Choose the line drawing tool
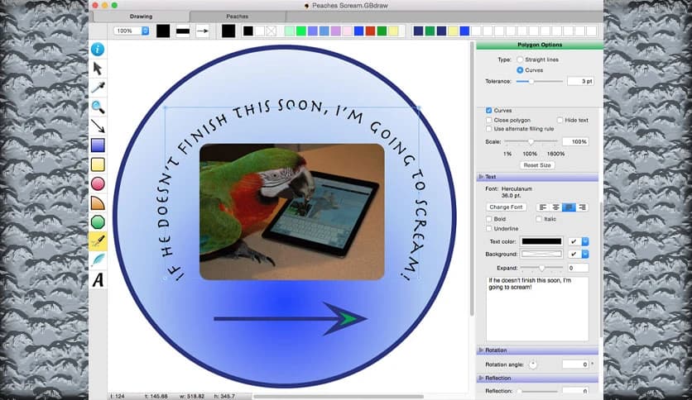 (98, 126)
